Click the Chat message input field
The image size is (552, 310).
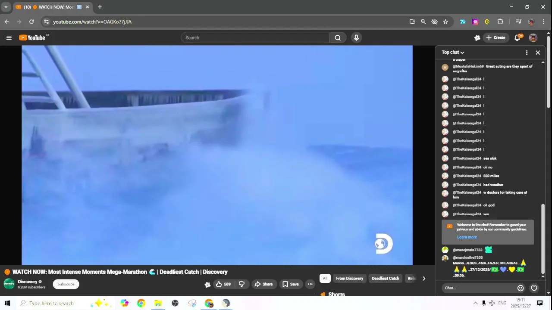coord(479,288)
